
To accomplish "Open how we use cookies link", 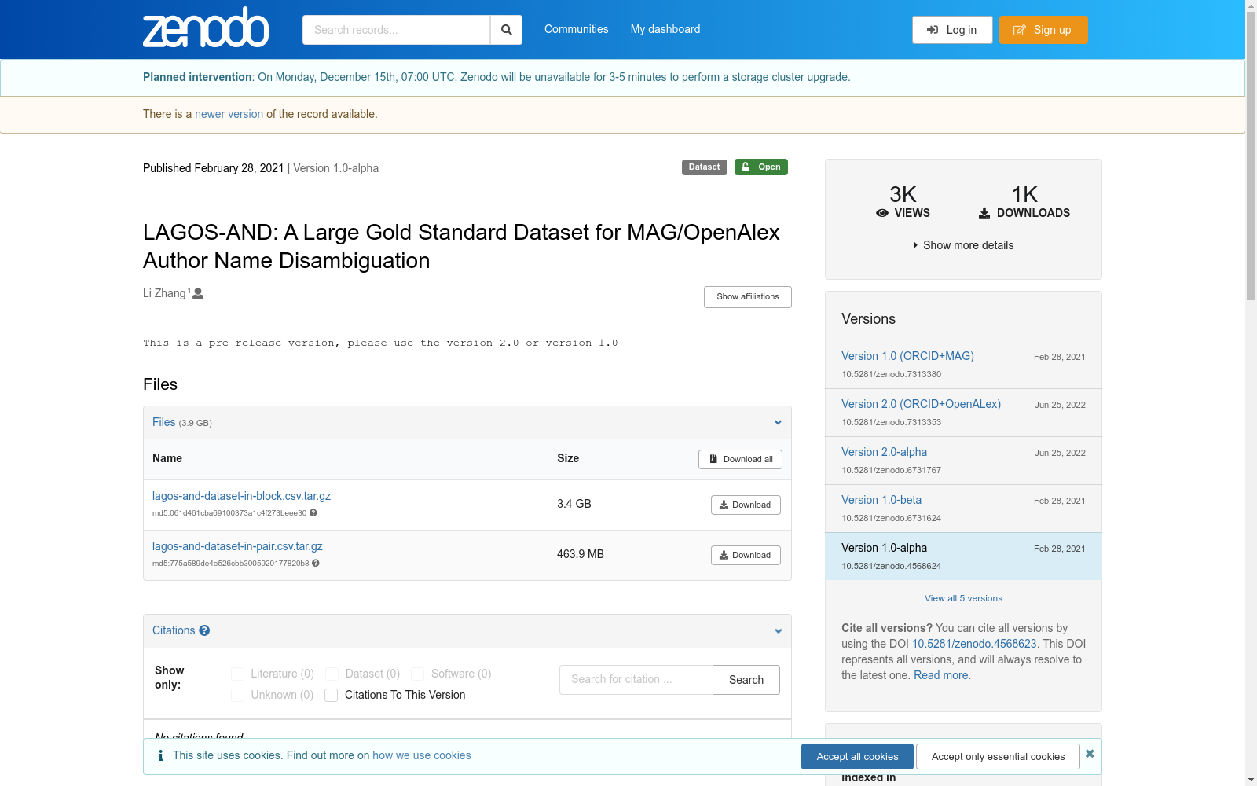I will click(422, 755).
